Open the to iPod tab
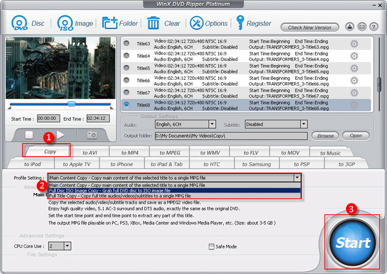The width and height of the screenshot is (387, 274). pyautogui.click(x=32, y=164)
